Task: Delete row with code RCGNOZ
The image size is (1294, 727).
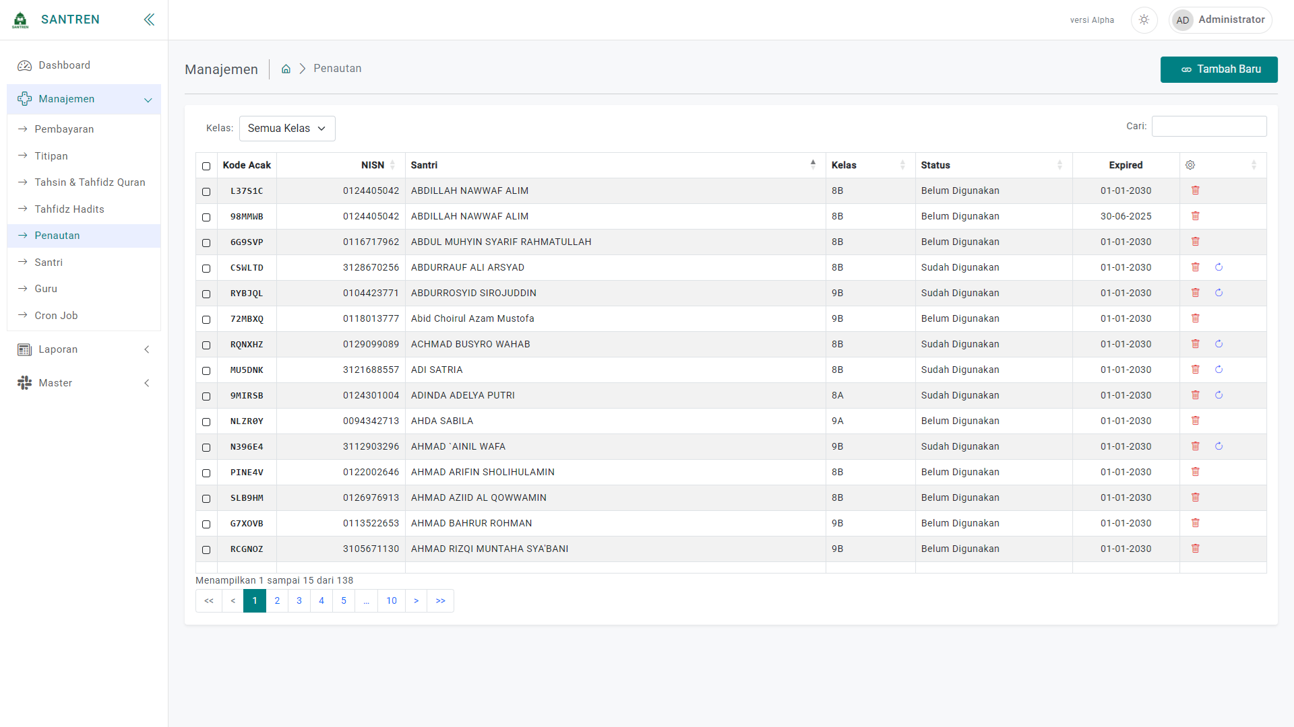Action: pyautogui.click(x=1195, y=549)
